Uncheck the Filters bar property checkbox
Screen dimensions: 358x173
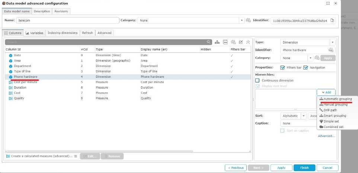(283, 67)
